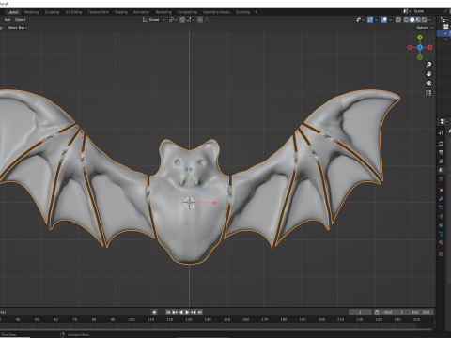Viewport: 451px width, 338px height.
Task: Toggle viewport overlays
Action: [x=384, y=20]
